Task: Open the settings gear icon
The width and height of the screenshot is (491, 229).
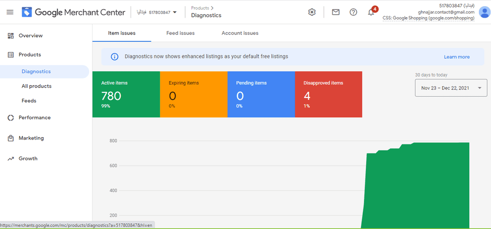Action: pos(312,12)
